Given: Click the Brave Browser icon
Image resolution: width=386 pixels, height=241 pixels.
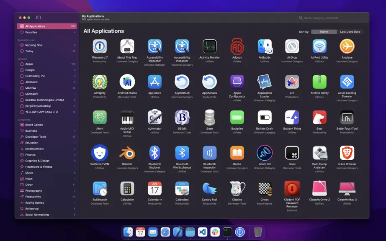Looking at the screenshot, I should tap(347, 153).
